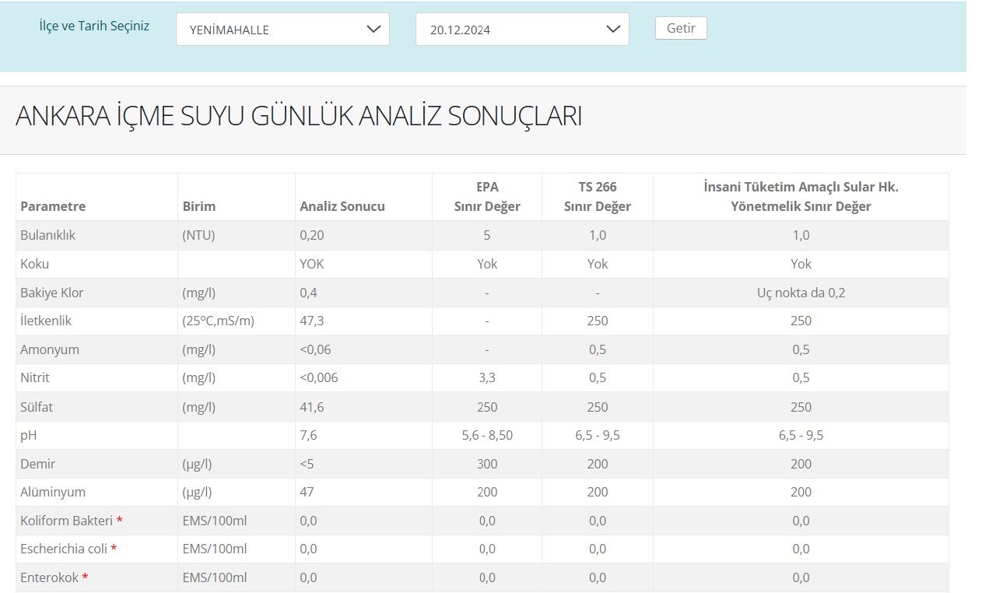Click the chevron arrow of the district selector
Viewport: 996px width, 593px height.
coord(373,30)
